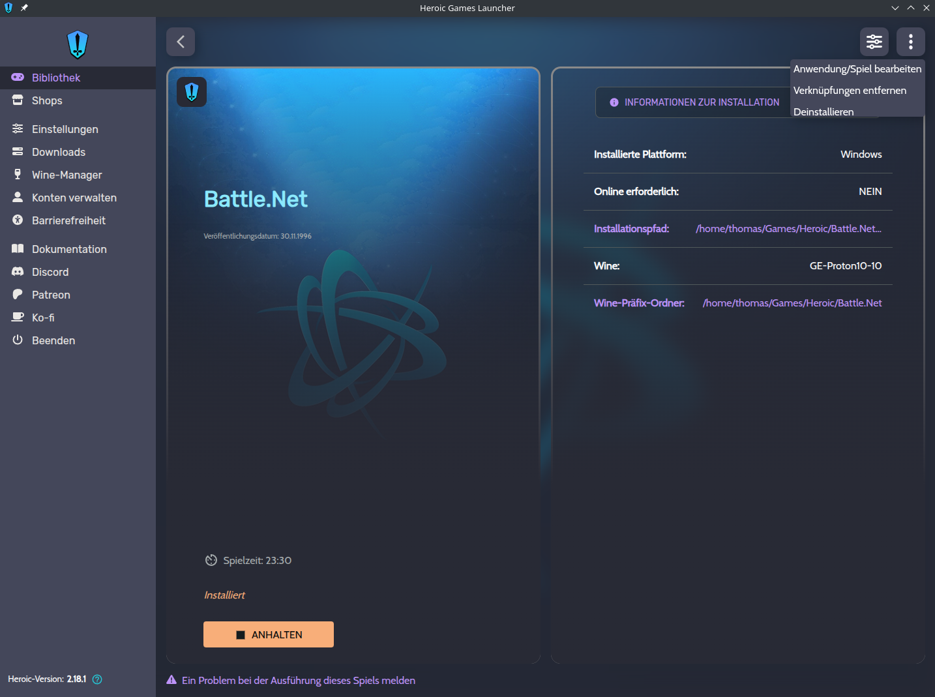Click the Wine-Manager glass icon
The height and width of the screenshot is (697, 935).
tap(18, 175)
